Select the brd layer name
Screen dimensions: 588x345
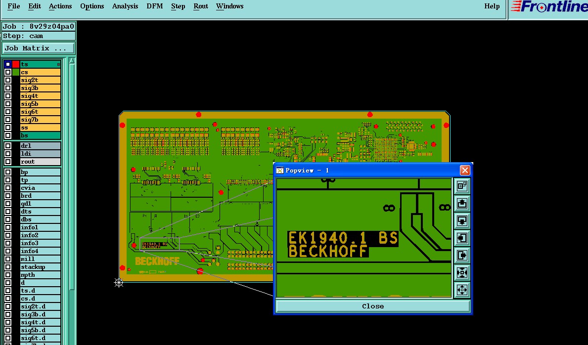41,196
